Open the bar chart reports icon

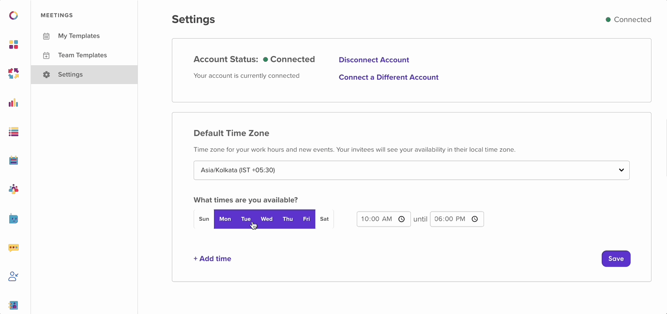pyautogui.click(x=14, y=102)
